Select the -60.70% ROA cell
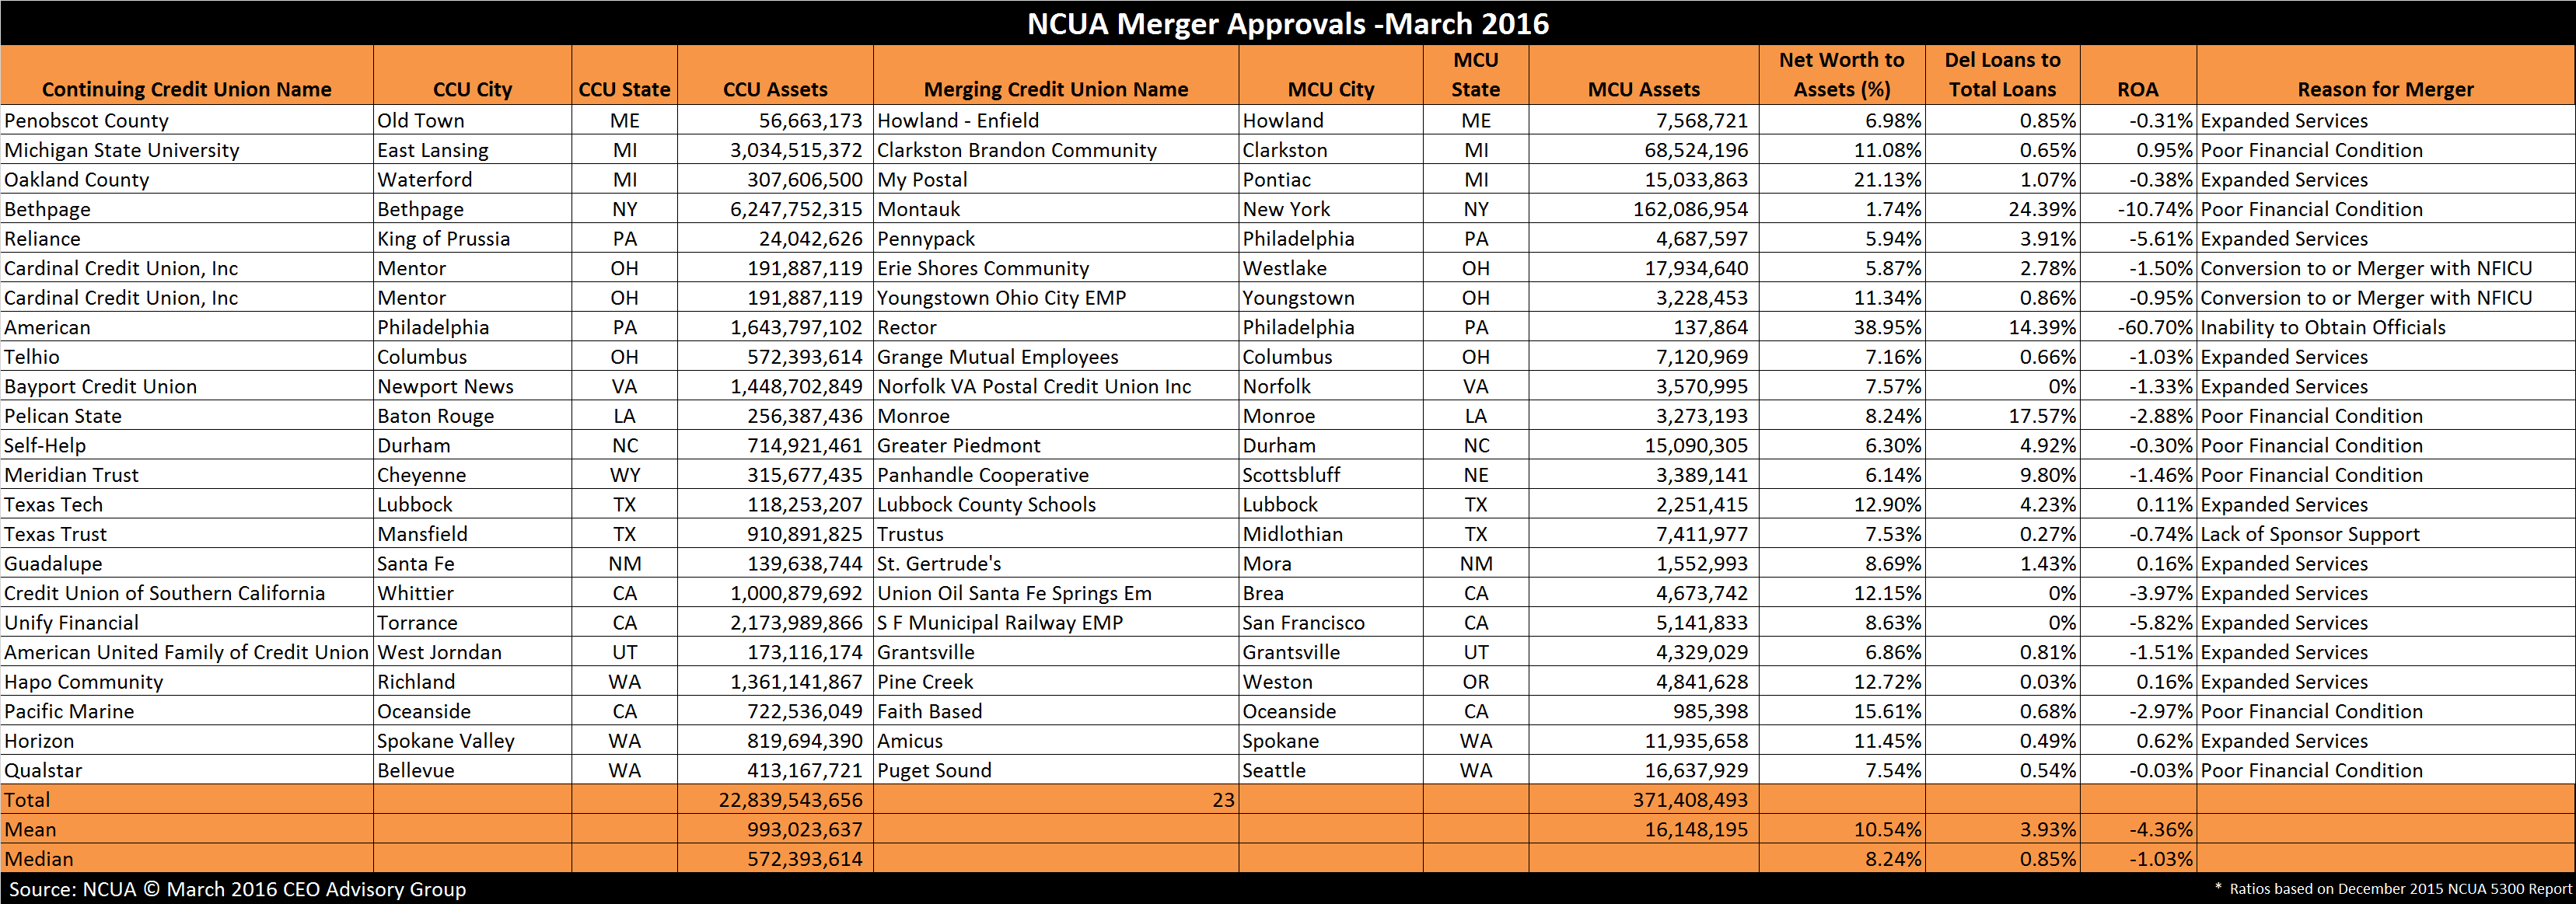 pyautogui.click(x=2138, y=327)
